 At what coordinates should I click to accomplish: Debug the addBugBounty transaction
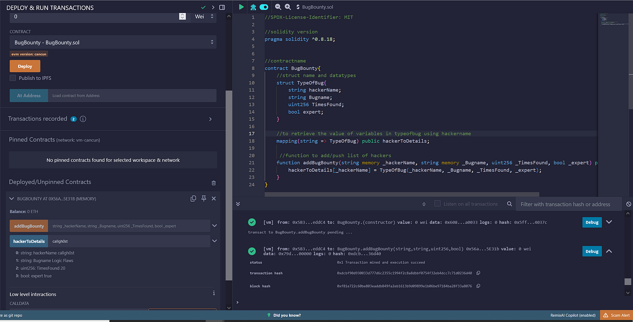click(592, 251)
